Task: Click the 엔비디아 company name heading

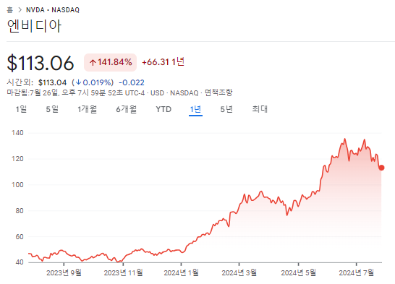Action: click(34, 26)
